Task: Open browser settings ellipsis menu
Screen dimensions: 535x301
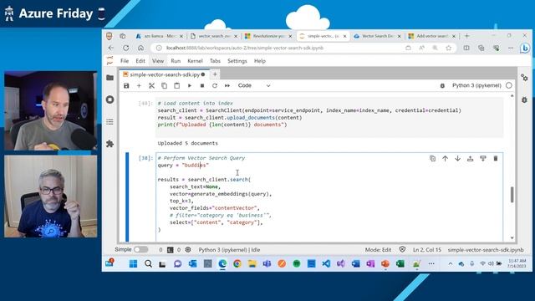Action: [511, 48]
